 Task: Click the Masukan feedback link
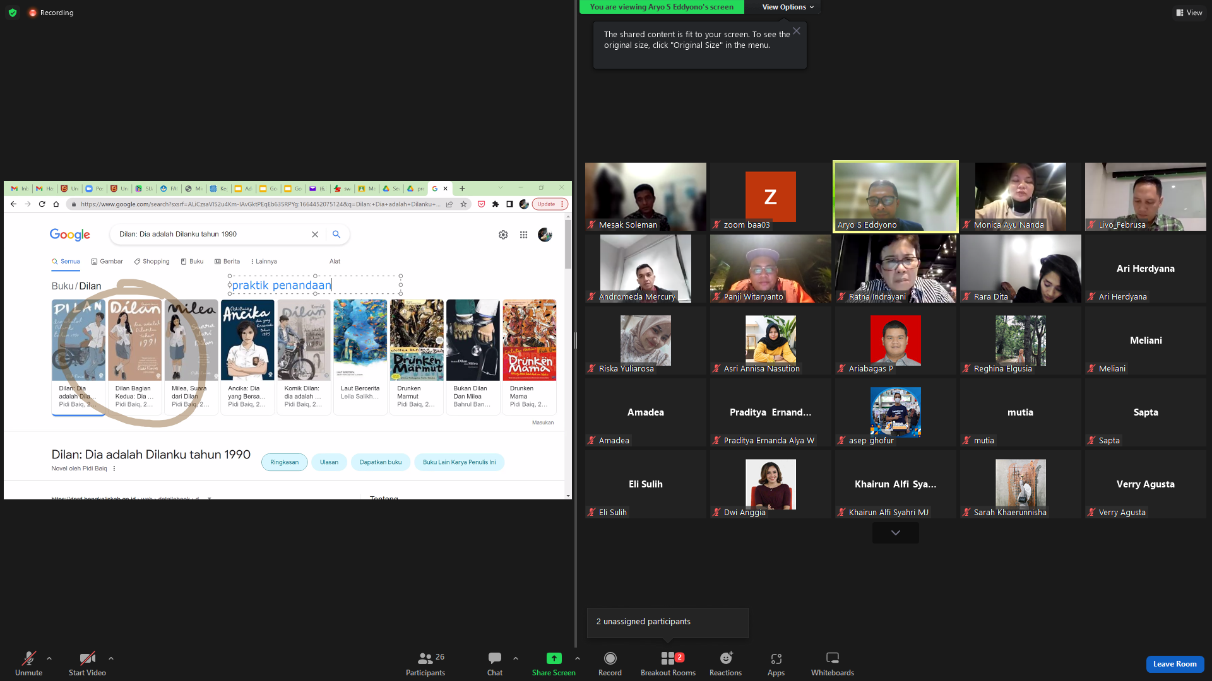[x=543, y=422]
